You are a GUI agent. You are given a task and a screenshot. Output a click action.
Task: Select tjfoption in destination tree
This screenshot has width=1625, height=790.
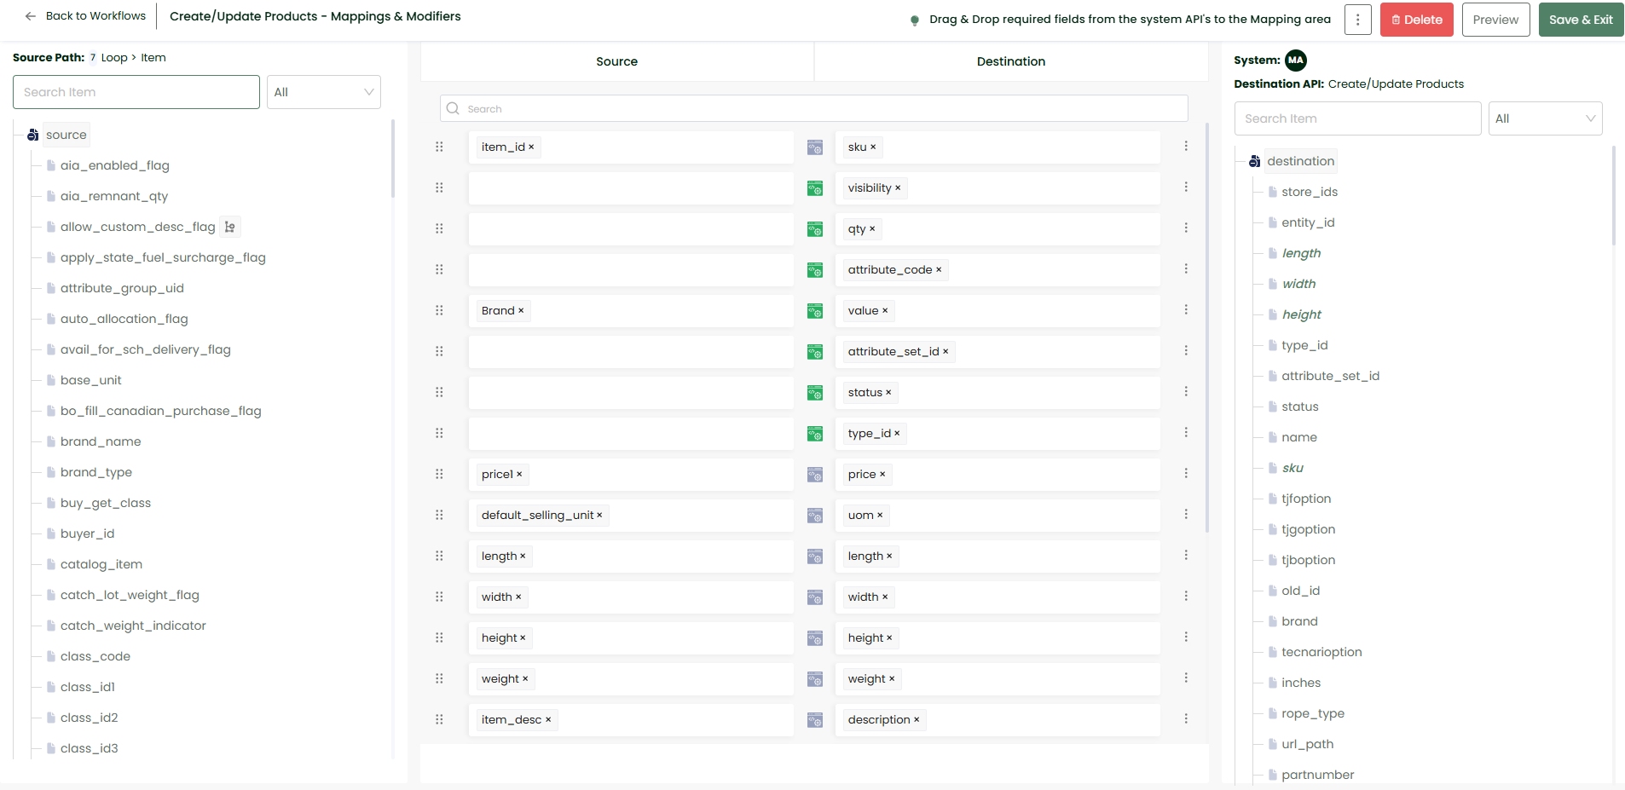pyautogui.click(x=1306, y=499)
